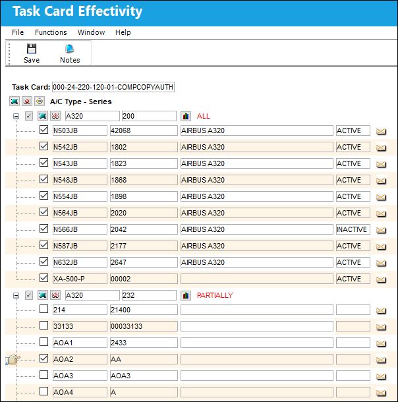This screenshot has height=402, width=398.
Task: Click the green select-all icon beside A/C Type - Series
Action: coord(14,101)
